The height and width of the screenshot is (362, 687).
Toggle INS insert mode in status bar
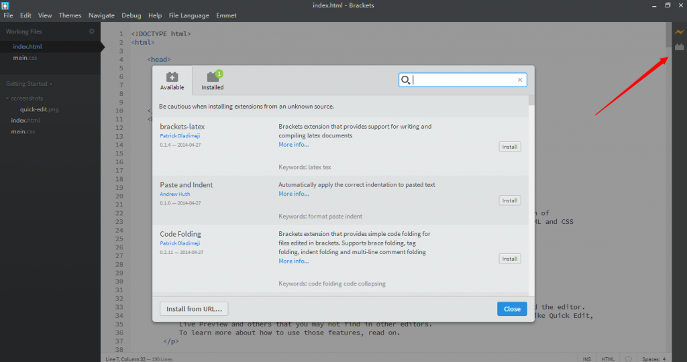click(586, 359)
